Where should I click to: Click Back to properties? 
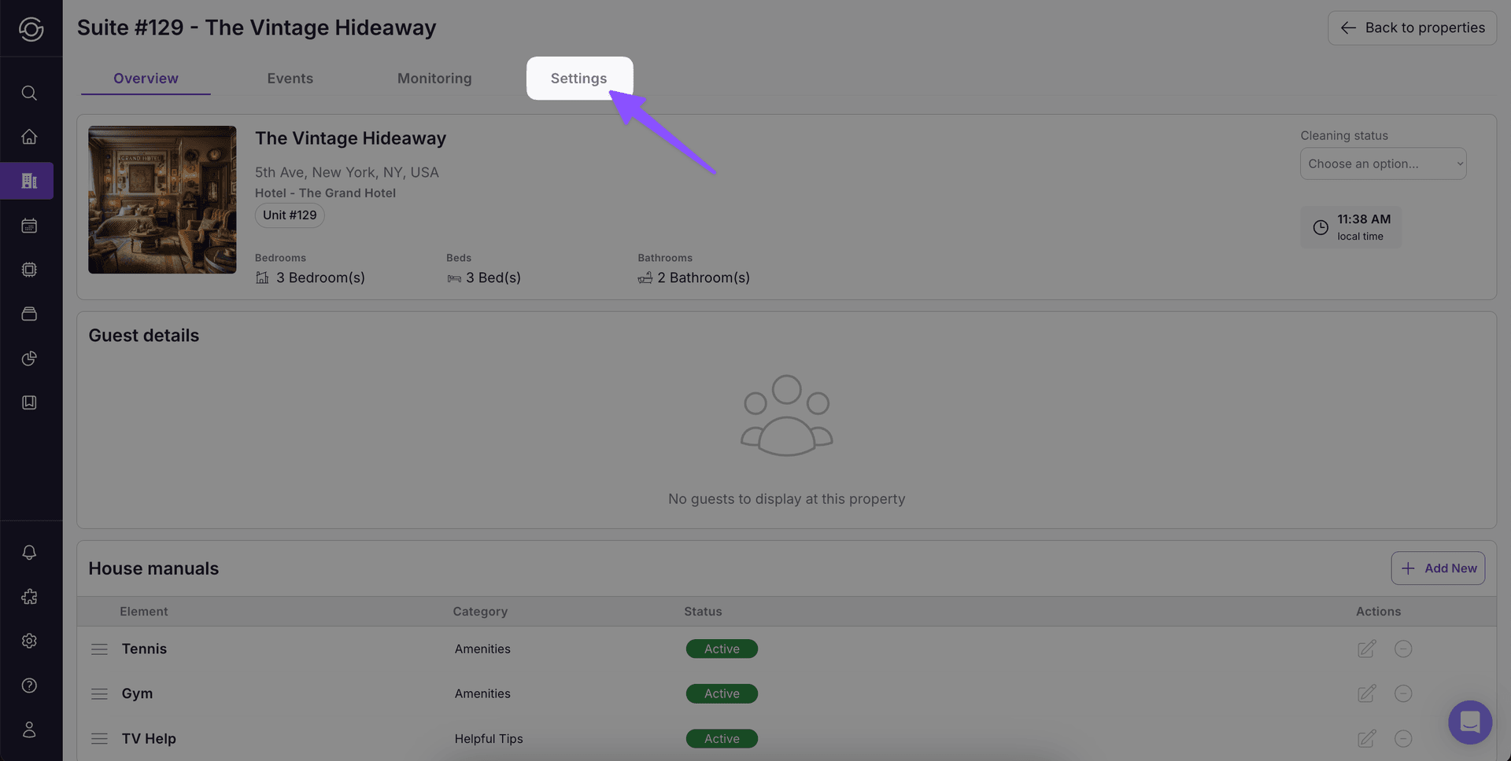click(x=1412, y=28)
